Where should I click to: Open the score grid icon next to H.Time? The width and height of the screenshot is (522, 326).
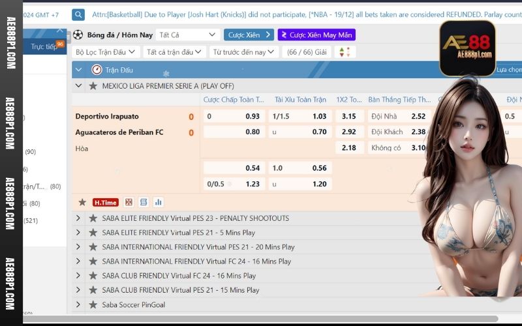coord(129,202)
